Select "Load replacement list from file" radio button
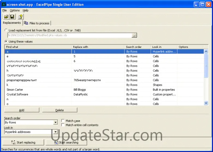Screen dimensions: 213x152 (6, 30)
